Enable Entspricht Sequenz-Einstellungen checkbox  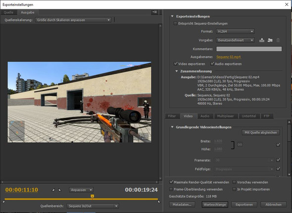pos(175,23)
